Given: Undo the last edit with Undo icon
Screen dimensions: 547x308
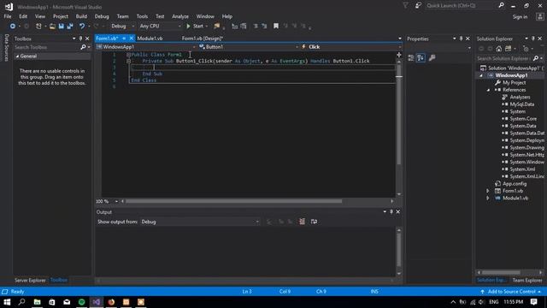Looking at the screenshot, I should tap(82, 27).
